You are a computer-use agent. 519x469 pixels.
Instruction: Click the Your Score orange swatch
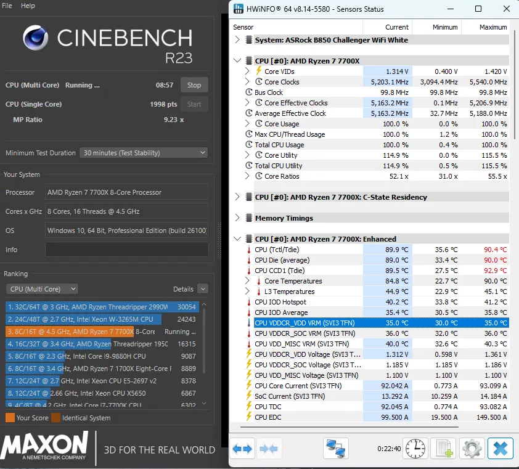10,418
